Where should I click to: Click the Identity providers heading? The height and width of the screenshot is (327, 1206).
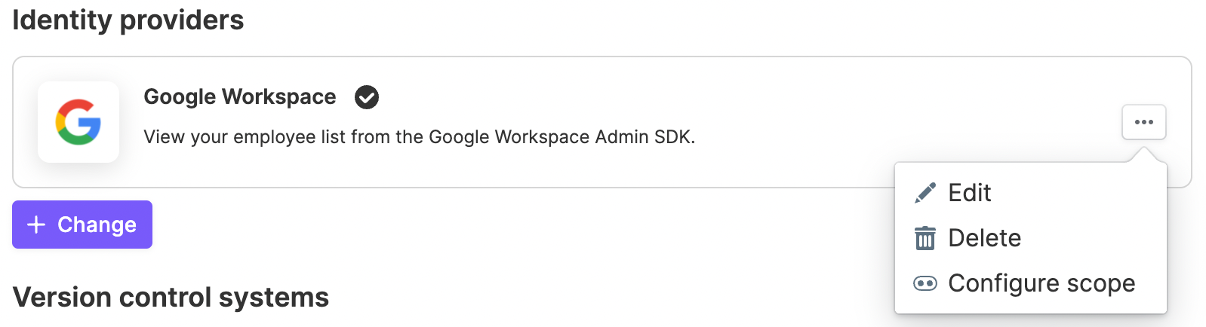(x=128, y=20)
